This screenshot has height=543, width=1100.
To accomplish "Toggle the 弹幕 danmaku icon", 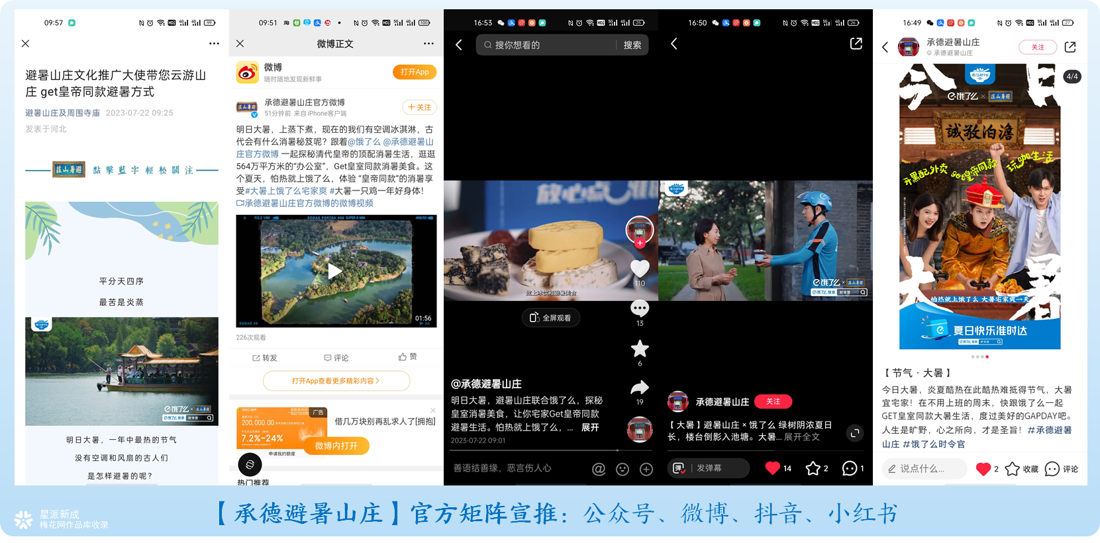I will coord(679,468).
